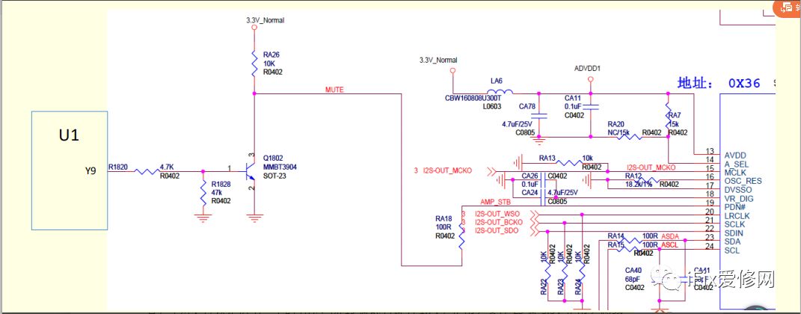The height and width of the screenshot is (314, 801).
Task: Select the AVDD pin name
Action: click(735, 156)
